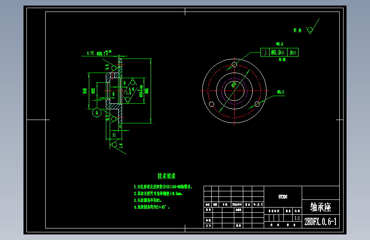Click the Am datum cell in tolerance frame

click(x=293, y=53)
